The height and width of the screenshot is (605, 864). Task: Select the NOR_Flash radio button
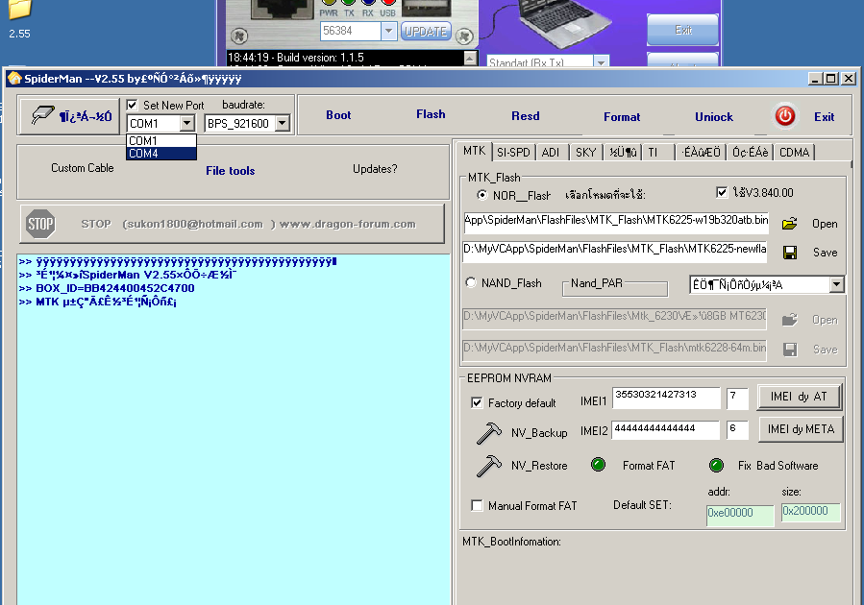click(482, 195)
